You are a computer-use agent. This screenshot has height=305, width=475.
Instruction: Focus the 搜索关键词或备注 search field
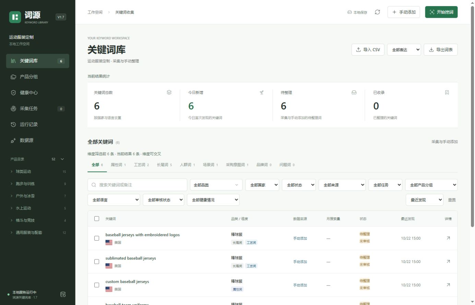coord(137,185)
